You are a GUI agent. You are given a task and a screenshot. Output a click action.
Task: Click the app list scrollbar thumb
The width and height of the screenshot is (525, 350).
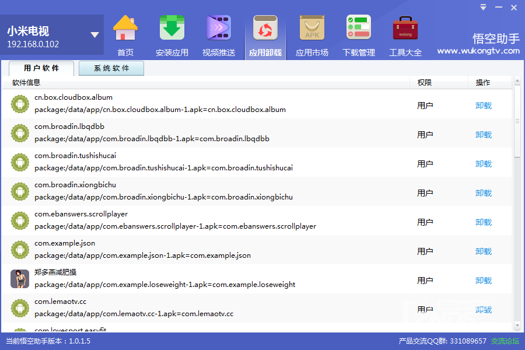tap(517, 121)
